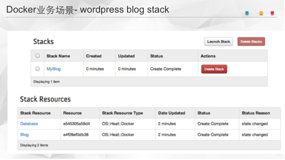Image resolution: width=285 pixels, height=160 pixels.
Task: Click the Updated column header
Action: (x=126, y=56)
